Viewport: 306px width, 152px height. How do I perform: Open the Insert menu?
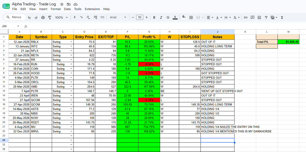pos(43,9)
